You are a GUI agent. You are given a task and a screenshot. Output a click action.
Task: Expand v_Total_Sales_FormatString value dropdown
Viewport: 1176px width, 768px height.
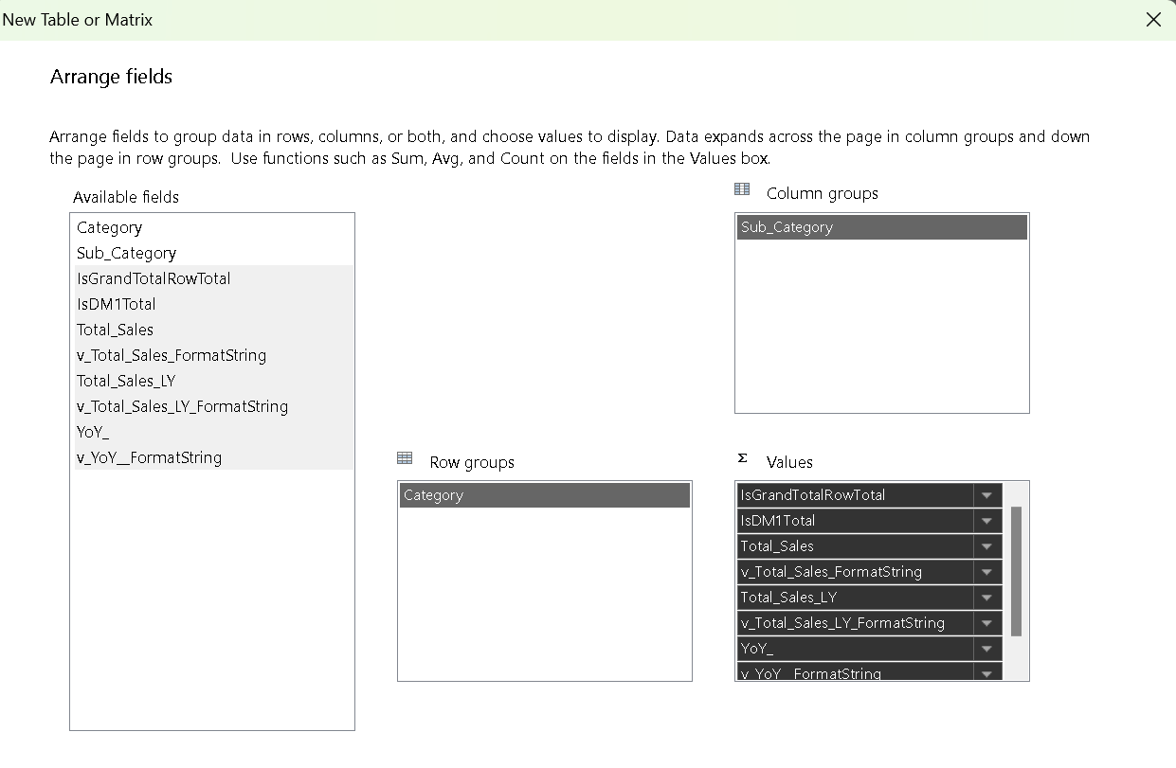(x=986, y=572)
